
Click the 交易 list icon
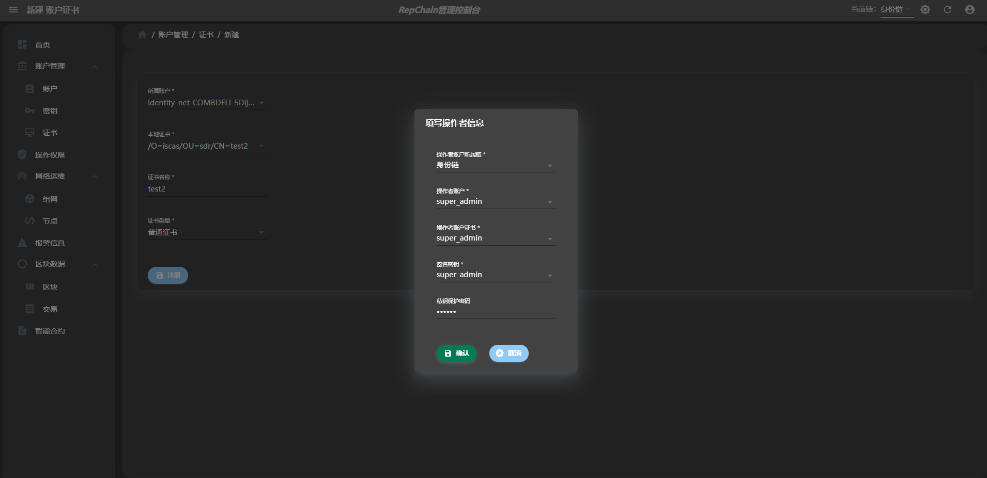tap(30, 309)
